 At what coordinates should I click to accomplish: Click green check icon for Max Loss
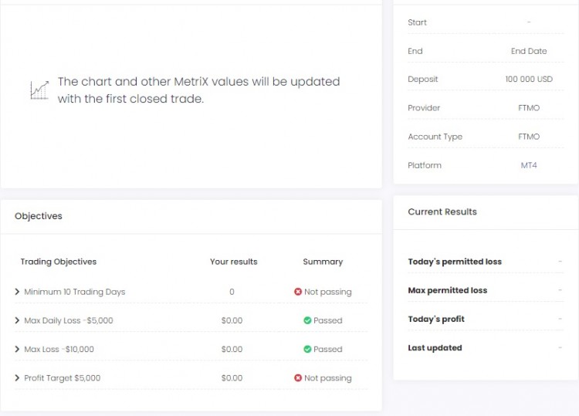(307, 349)
